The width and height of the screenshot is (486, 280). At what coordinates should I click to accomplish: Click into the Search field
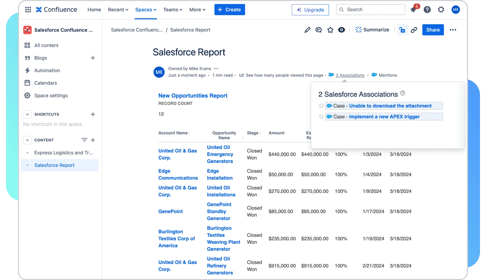371,9
